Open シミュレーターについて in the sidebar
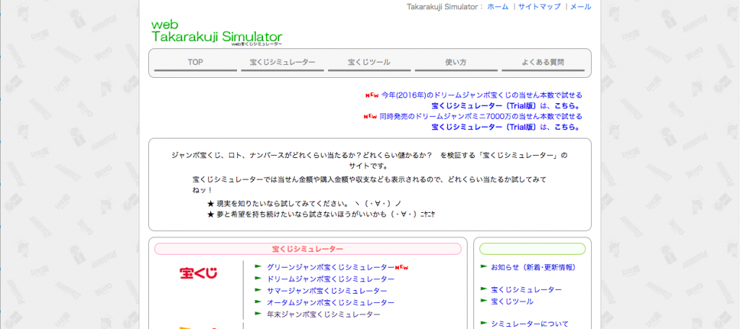 click(529, 324)
